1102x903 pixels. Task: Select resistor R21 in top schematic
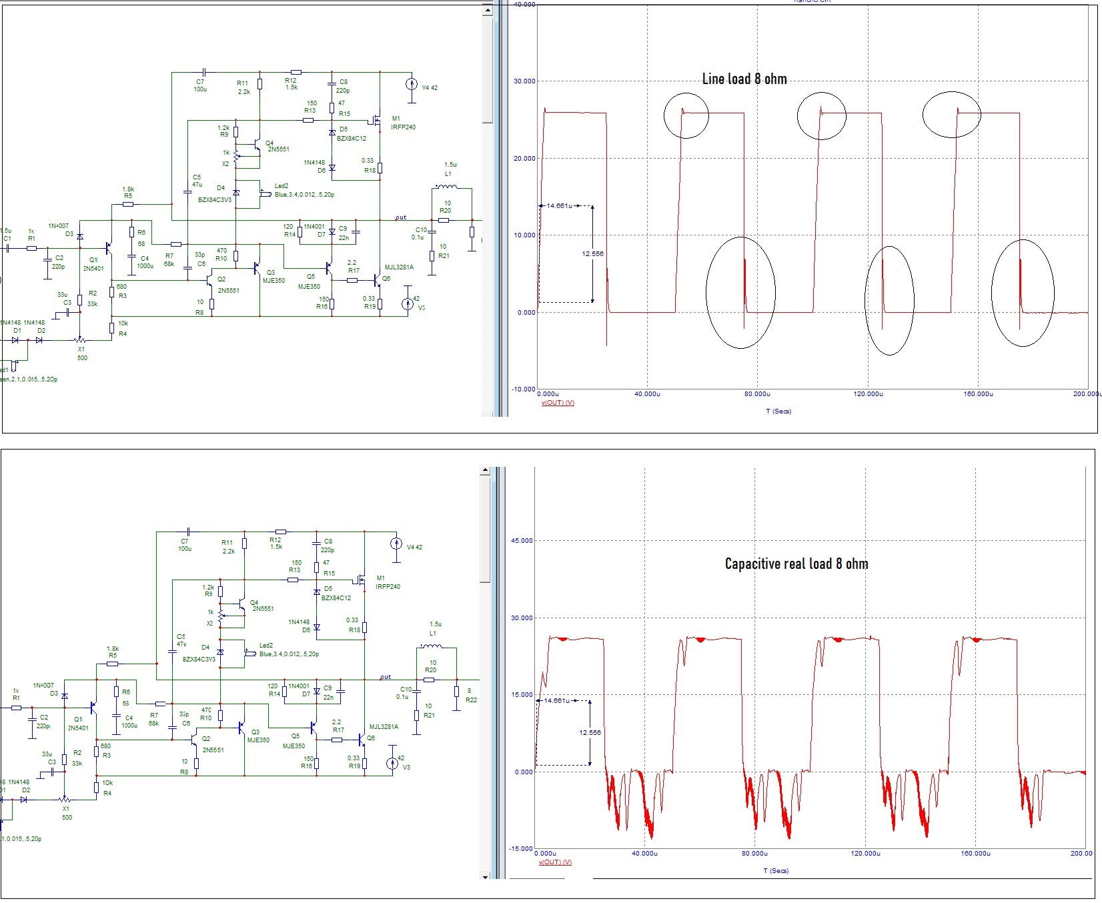click(x=432, y=256)
